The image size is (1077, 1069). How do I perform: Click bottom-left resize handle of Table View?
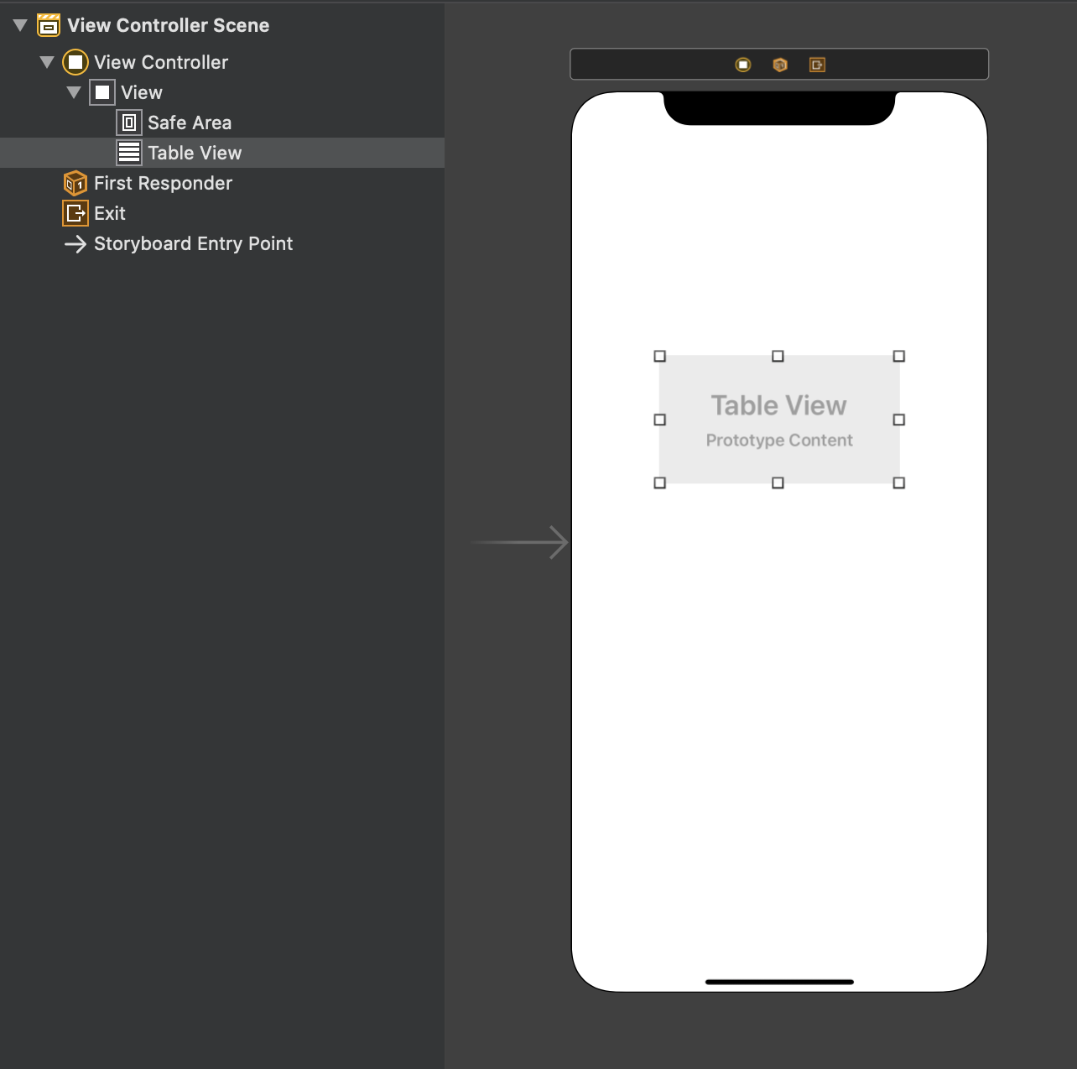[x=660, y=483]
